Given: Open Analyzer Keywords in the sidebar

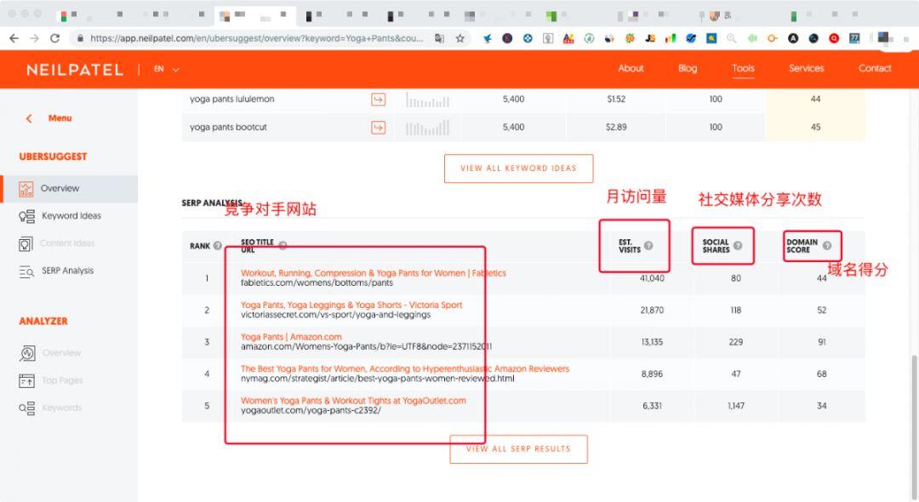Looking at the screenshot, I should coord(50,408).
